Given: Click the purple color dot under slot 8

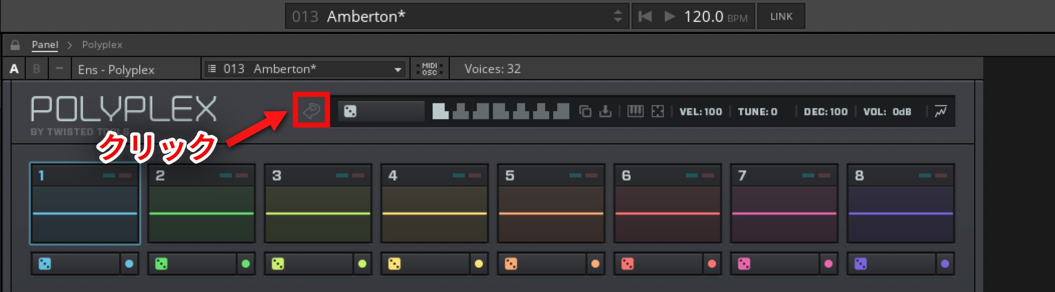Looking at the screenshot, I should pyautogui.click(x=945, y=263).
